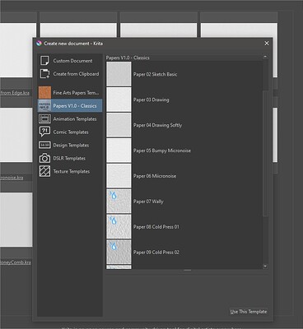
Task: Open 'roncise.kra' link in background window
Action: 12,178
